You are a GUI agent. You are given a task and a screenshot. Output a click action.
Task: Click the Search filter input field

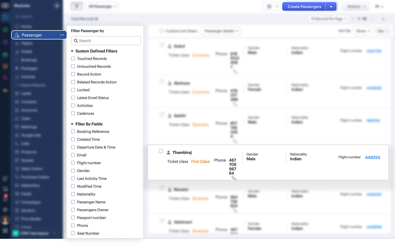point(108,41)
